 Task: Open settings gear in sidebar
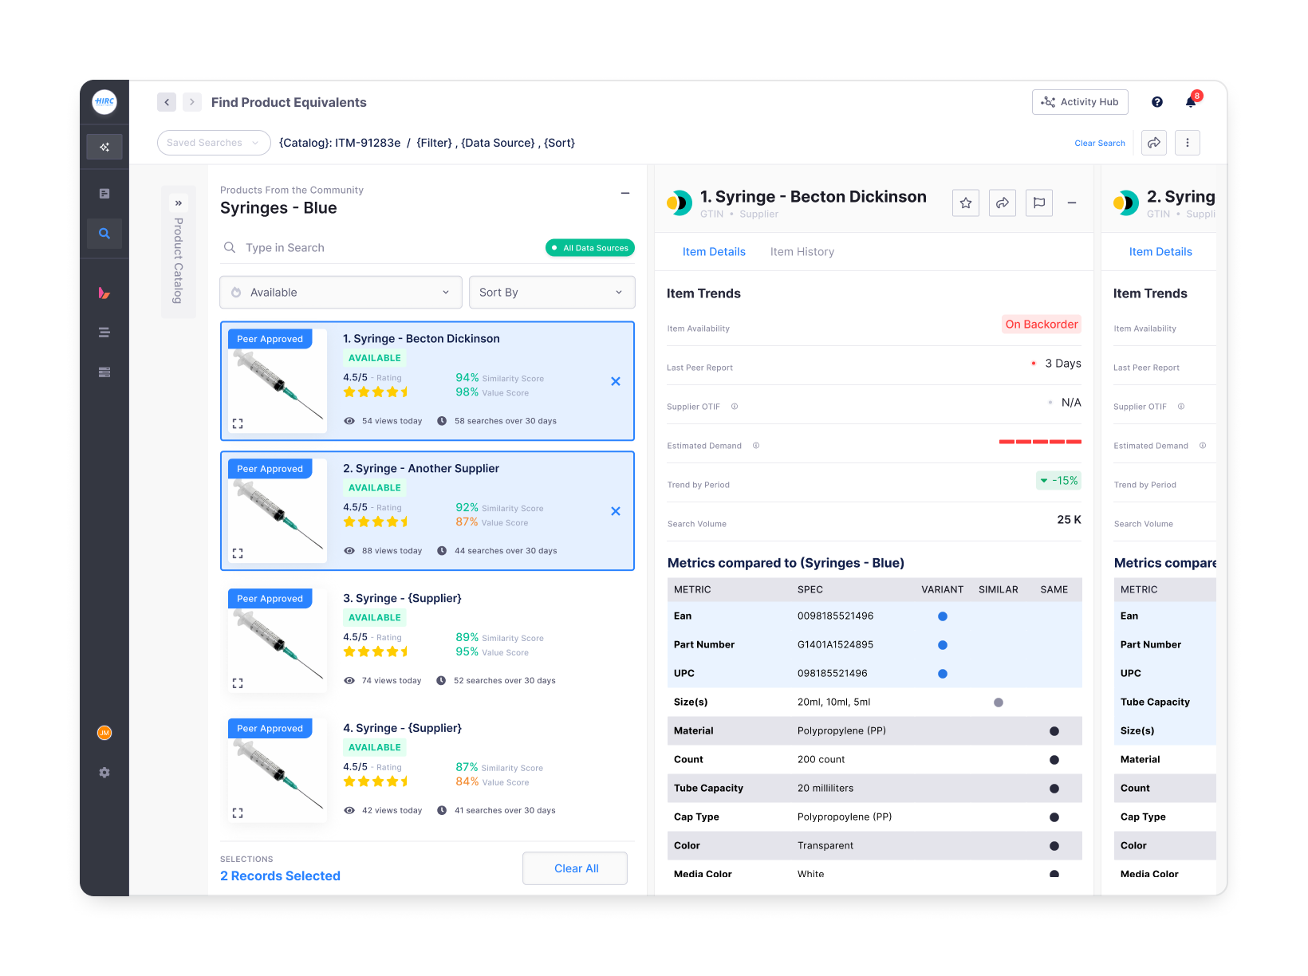click(104, 773)
